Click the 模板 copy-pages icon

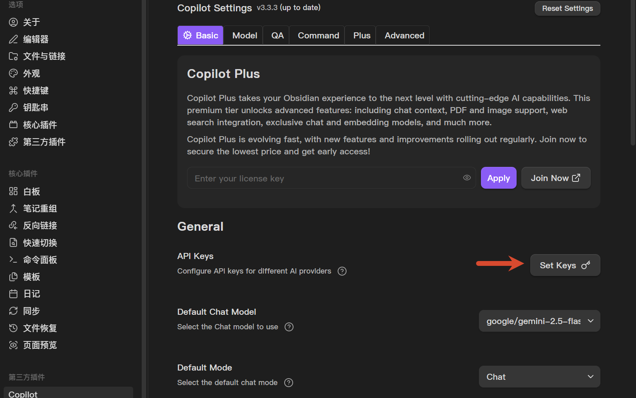tap(13, 277)
